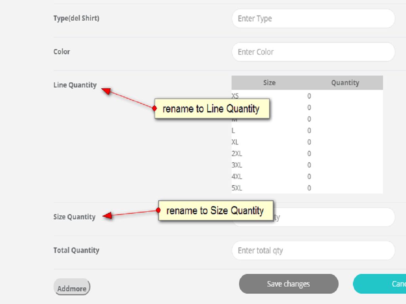Click the 'rename to Size Quantity' note
Image resolution: width=406 pixels, height=304 pixels.
point(216,211)
